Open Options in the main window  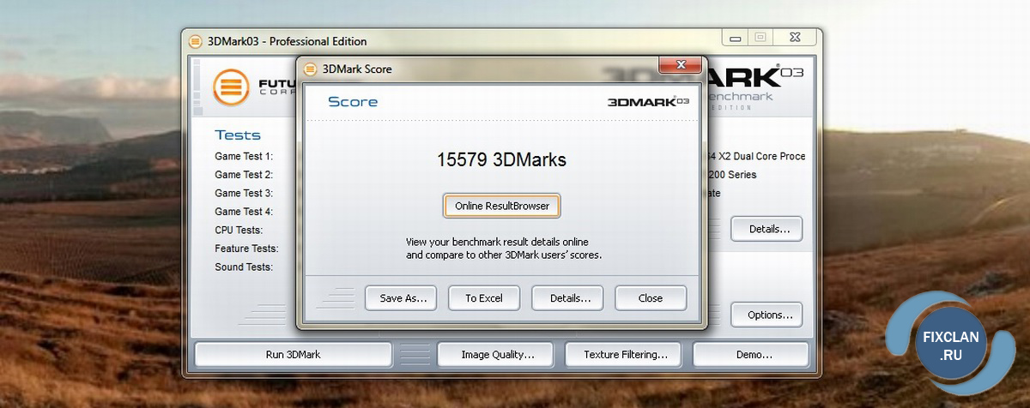click(x=766, y=315)
